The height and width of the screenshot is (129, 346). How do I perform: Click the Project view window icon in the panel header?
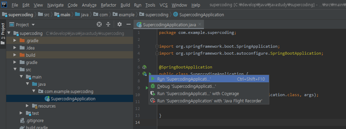tap(12, 25)
